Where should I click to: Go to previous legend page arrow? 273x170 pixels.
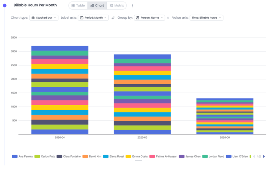tap(254, 156)
